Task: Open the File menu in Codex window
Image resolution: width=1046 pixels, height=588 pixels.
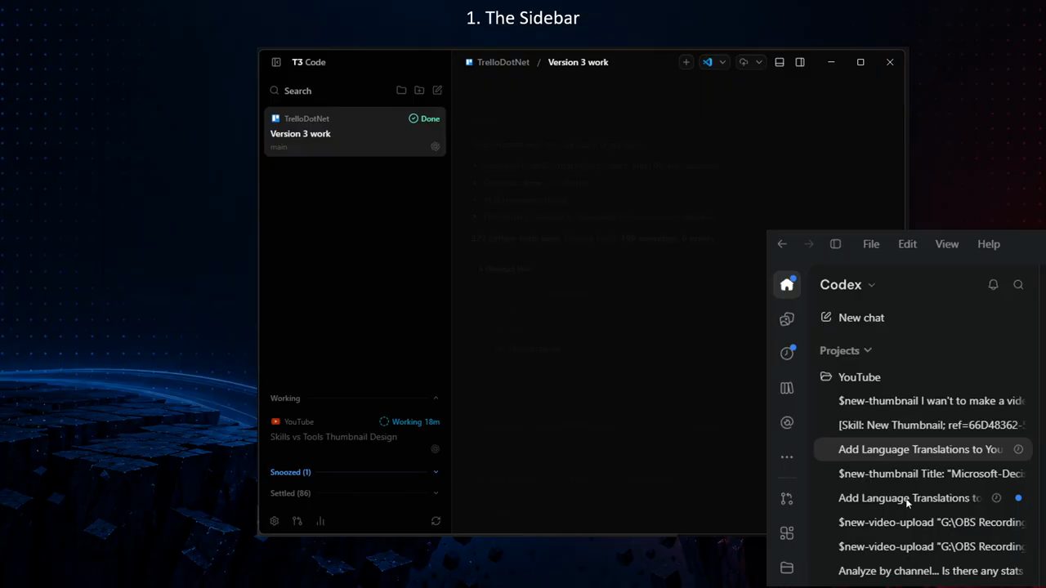Action: tap(871, 244)
